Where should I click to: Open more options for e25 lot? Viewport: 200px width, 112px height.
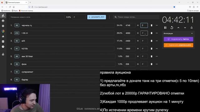coord(157,41)
